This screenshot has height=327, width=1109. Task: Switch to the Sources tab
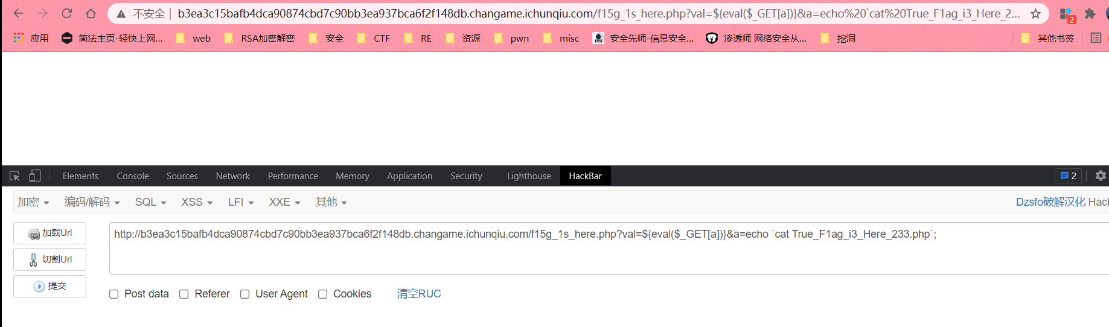[x=182, y=176]
